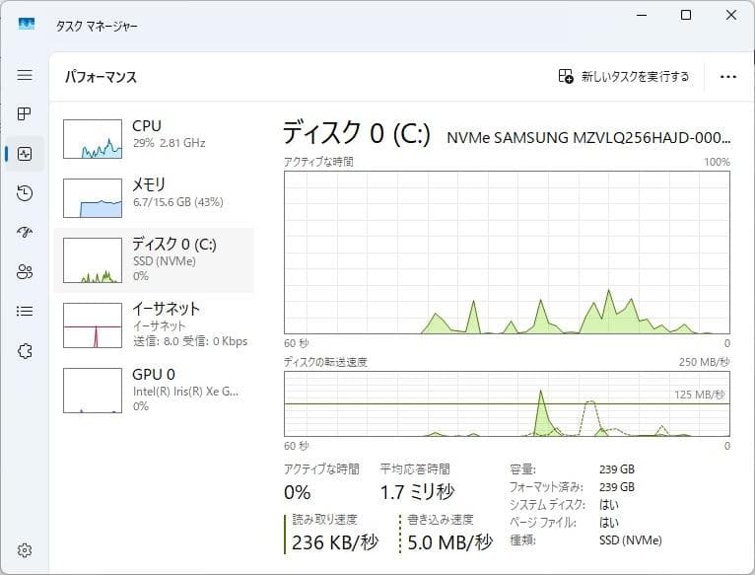Click the 6.7/15.6 GB (43%) memory text

point(178,202)
